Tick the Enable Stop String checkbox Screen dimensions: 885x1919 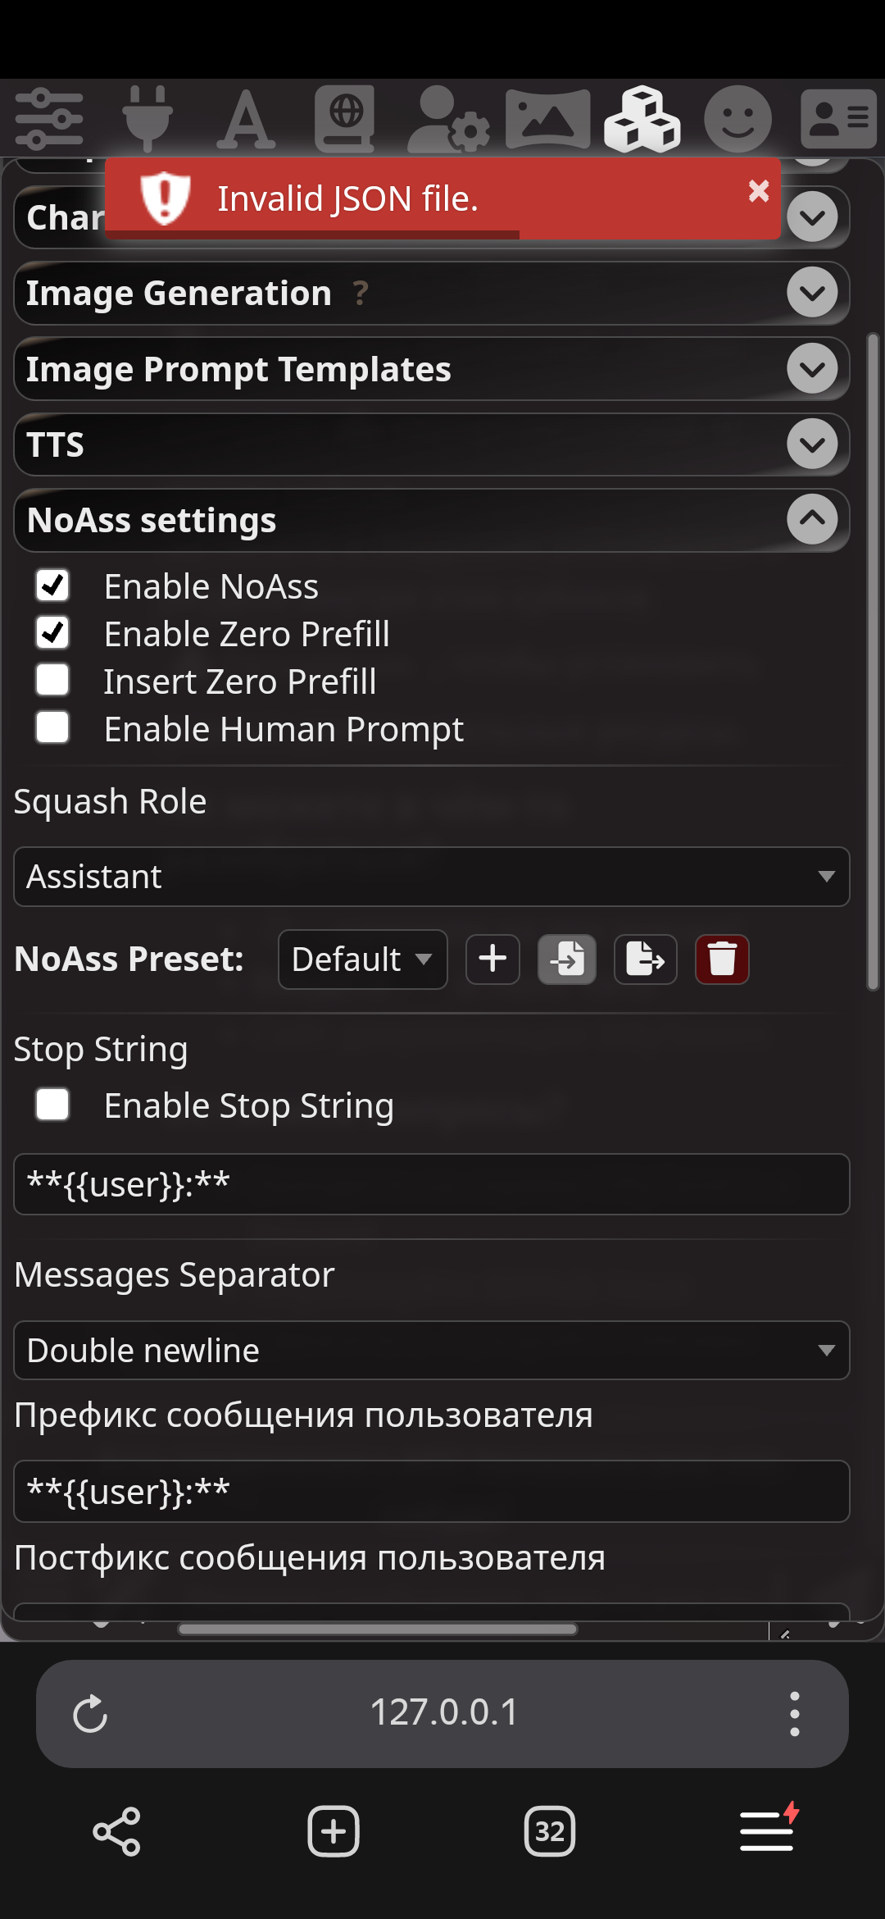pos(52,1105)
